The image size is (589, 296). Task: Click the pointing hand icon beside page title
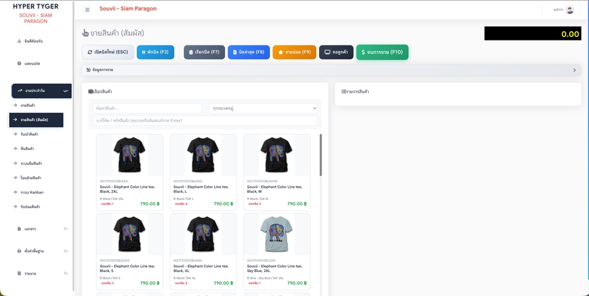[85, 33]
